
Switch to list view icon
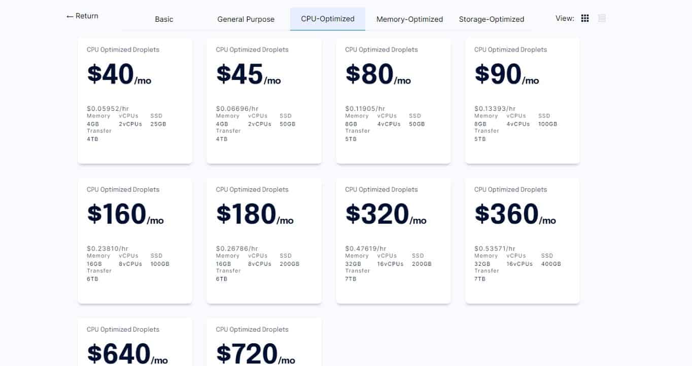[x=602, y=18]
